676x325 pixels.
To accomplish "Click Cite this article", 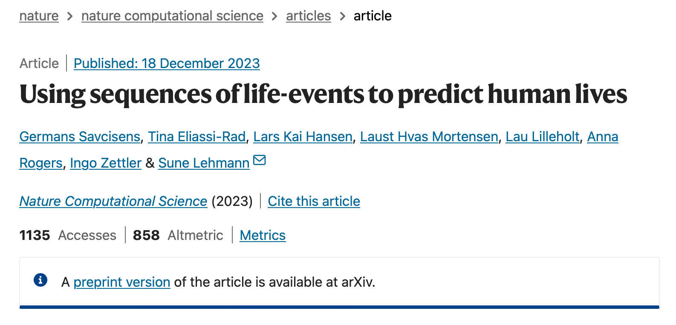I will (x=314, y=201).
